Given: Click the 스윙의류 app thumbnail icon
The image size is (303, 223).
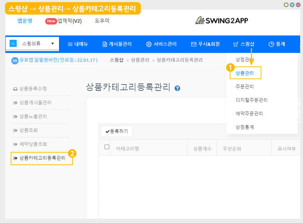Looking at the screenshot, I should [13, 44].
